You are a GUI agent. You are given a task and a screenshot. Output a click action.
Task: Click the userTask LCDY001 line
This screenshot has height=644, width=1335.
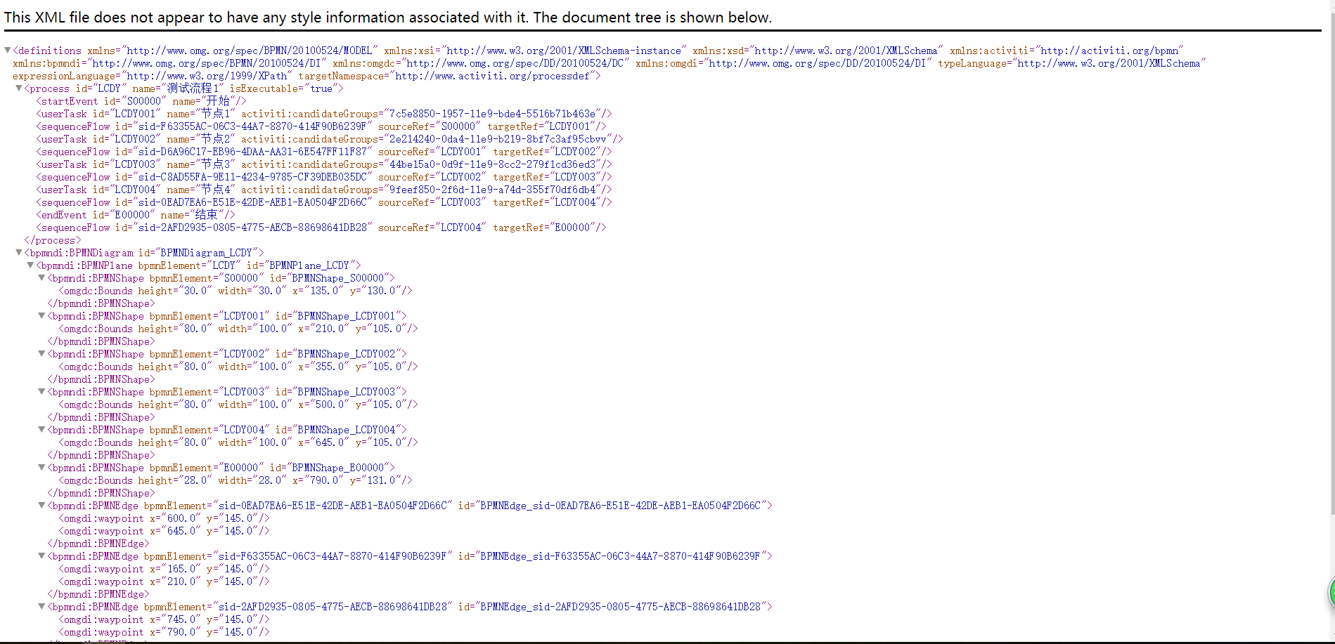click(324, 114)
